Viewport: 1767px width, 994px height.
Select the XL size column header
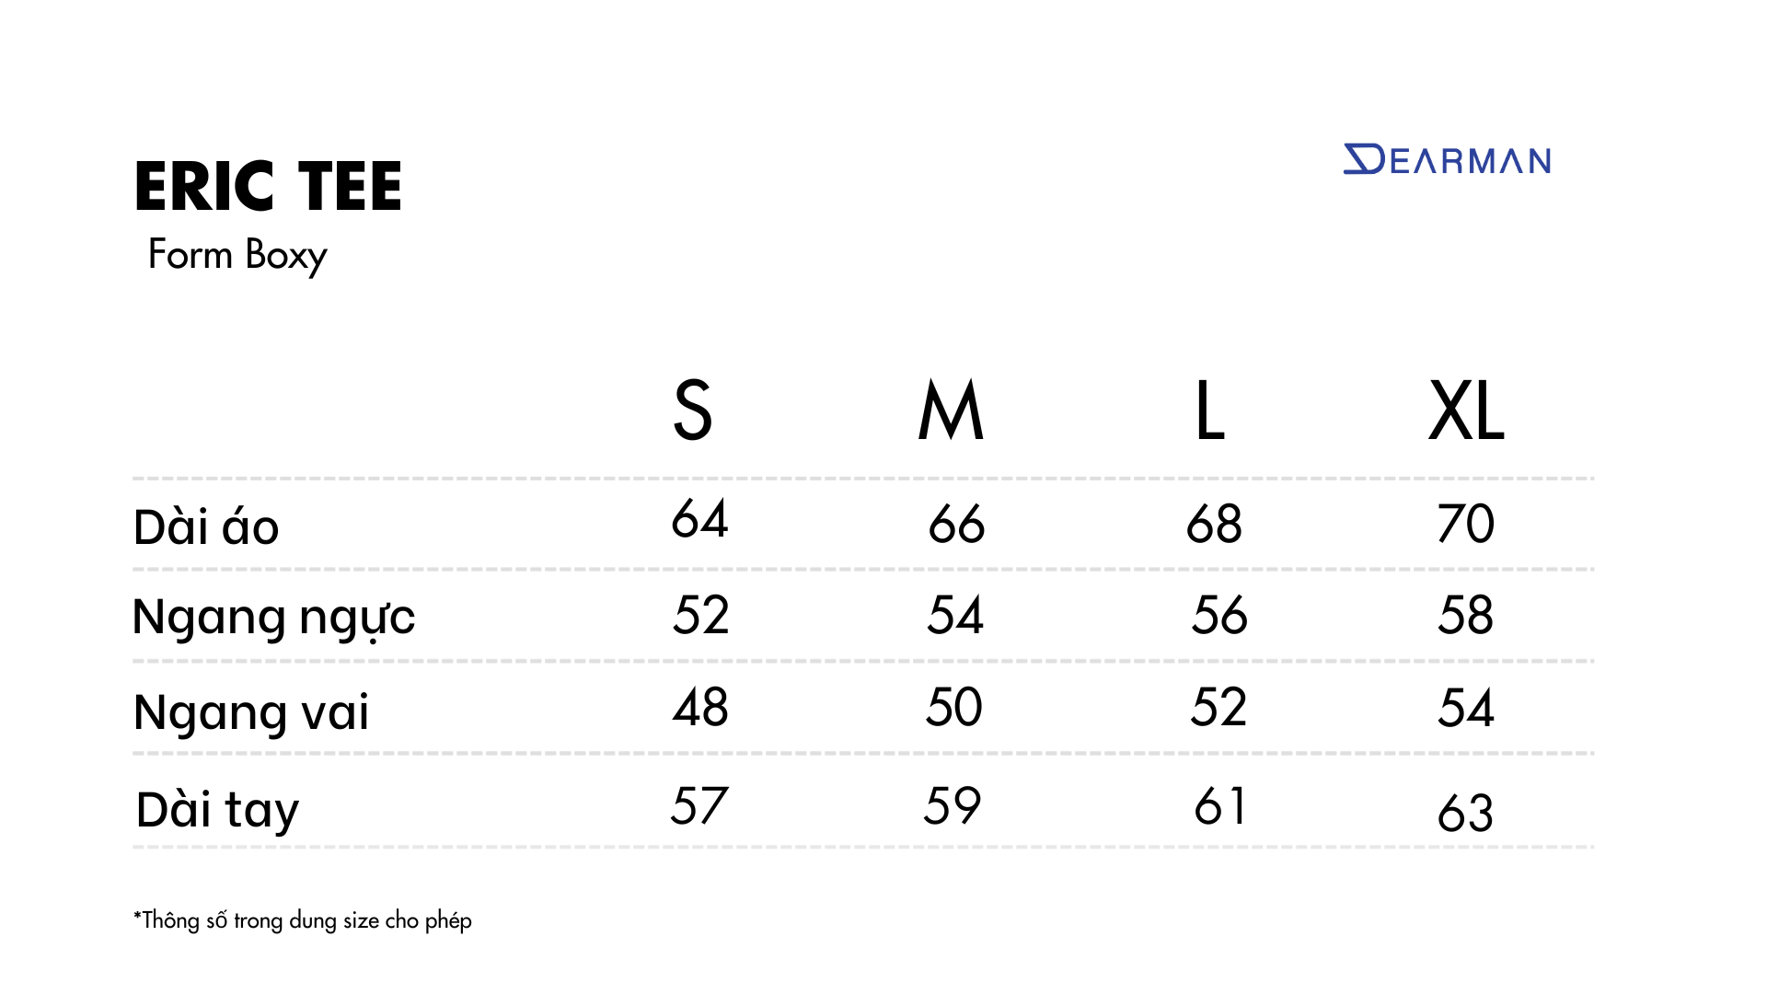tap(1466, 410)
